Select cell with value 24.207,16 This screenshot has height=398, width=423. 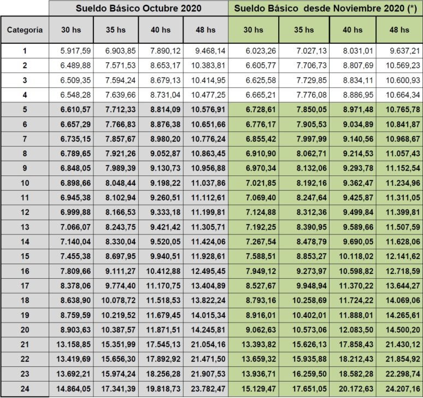coord(399,389)
